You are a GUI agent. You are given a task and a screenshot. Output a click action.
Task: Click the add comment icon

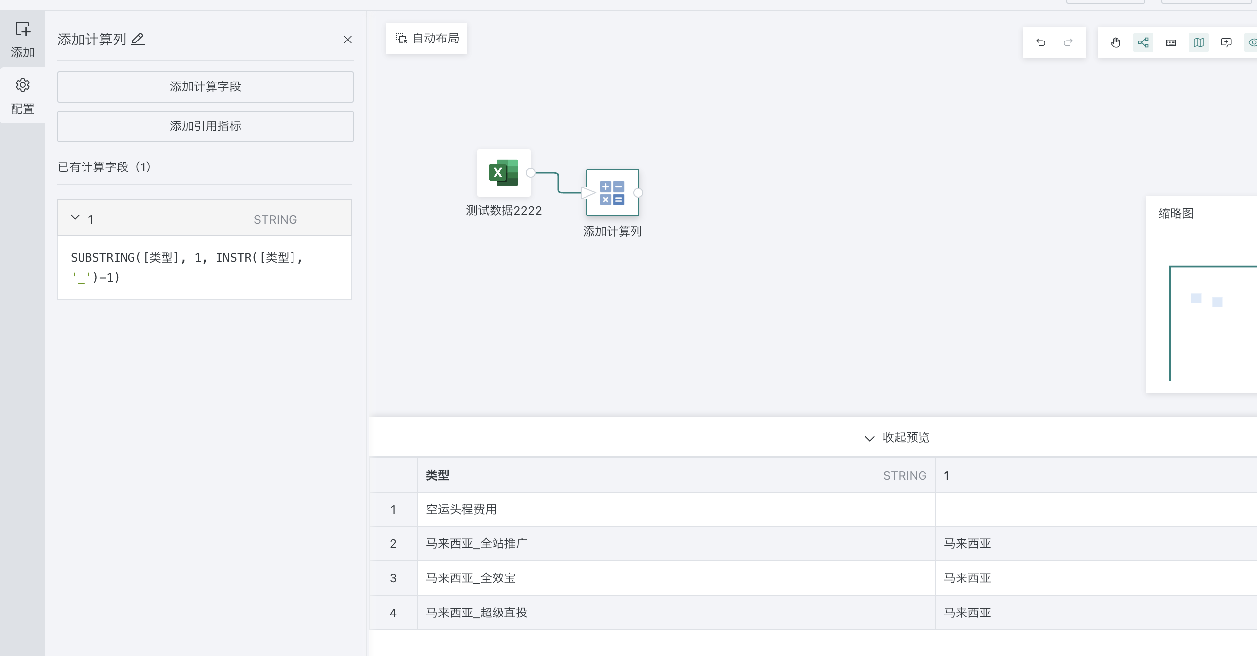pos(1226,42)
